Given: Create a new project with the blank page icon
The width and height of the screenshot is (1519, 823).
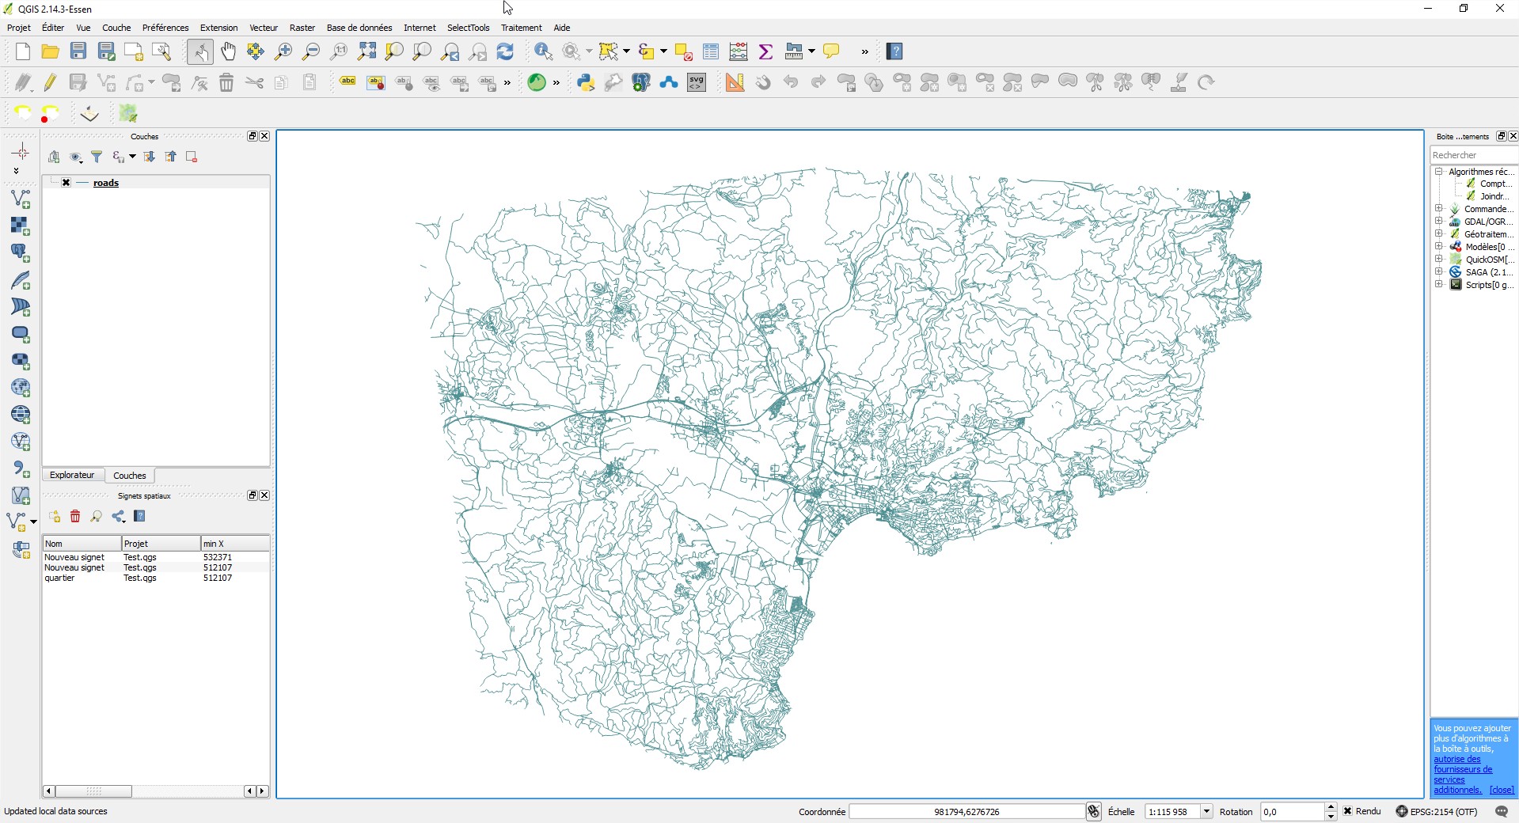Looking at the screenshot, I should (x=22, y=51).
